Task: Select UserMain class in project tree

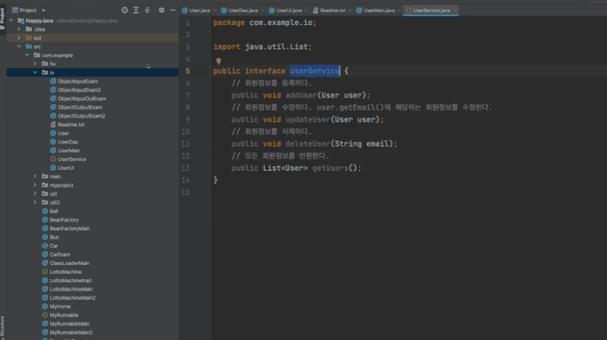Action: tap(69, 150)
